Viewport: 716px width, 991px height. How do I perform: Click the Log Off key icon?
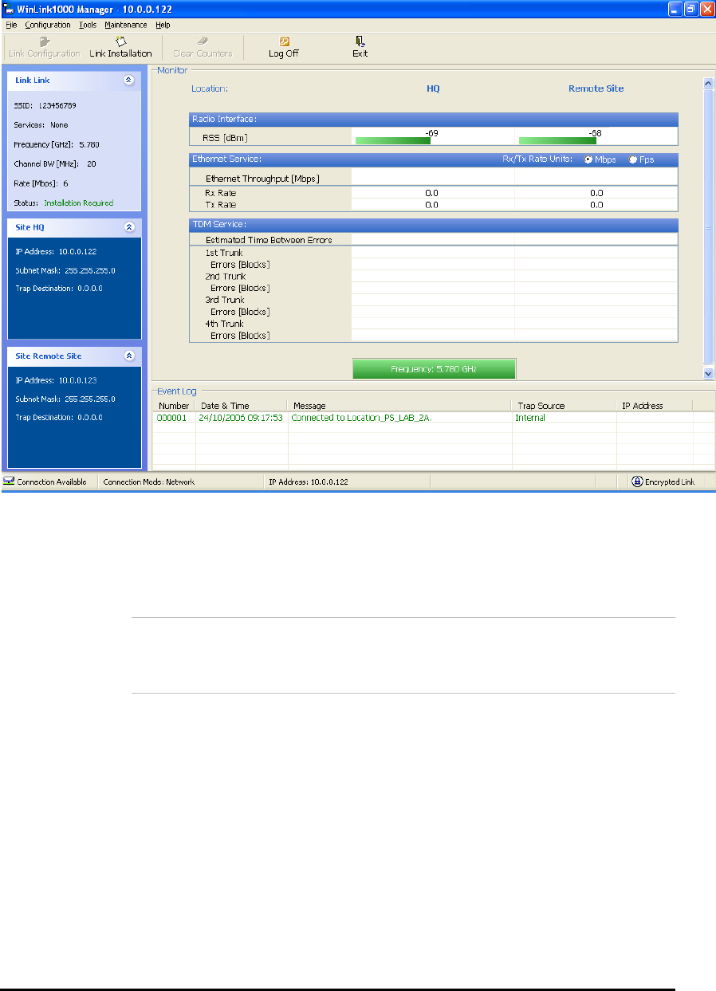pos(284,41)
